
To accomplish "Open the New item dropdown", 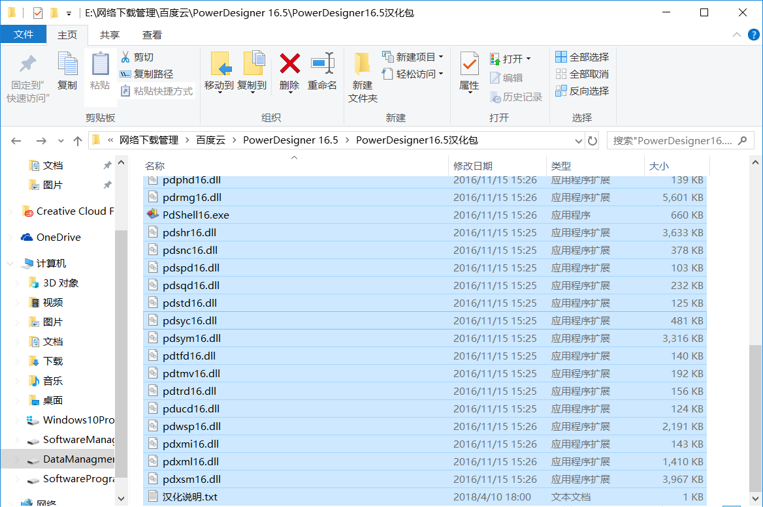I will [413, 57].
